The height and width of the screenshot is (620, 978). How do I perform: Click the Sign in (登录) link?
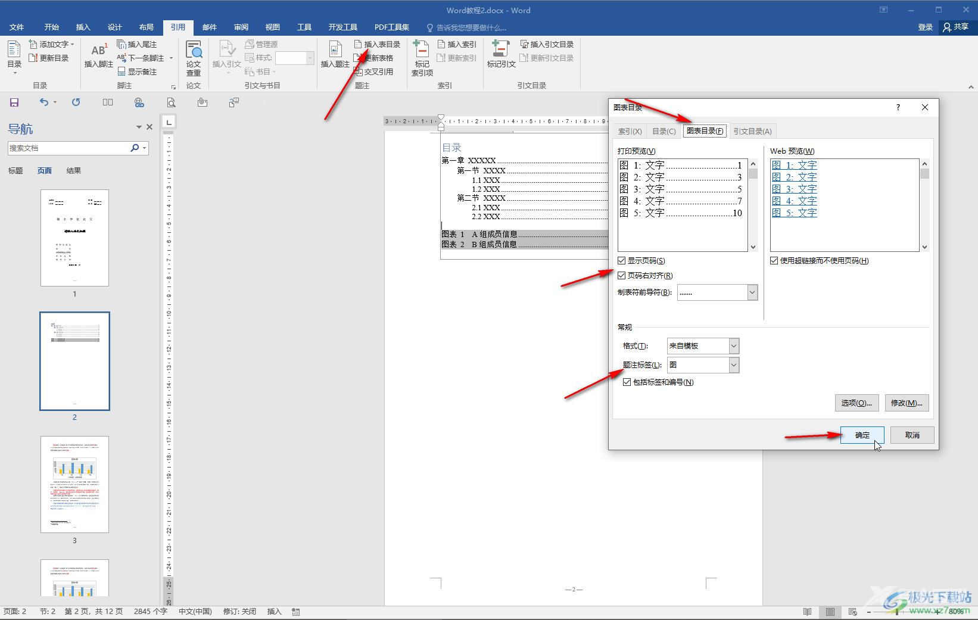coord(925,27)
